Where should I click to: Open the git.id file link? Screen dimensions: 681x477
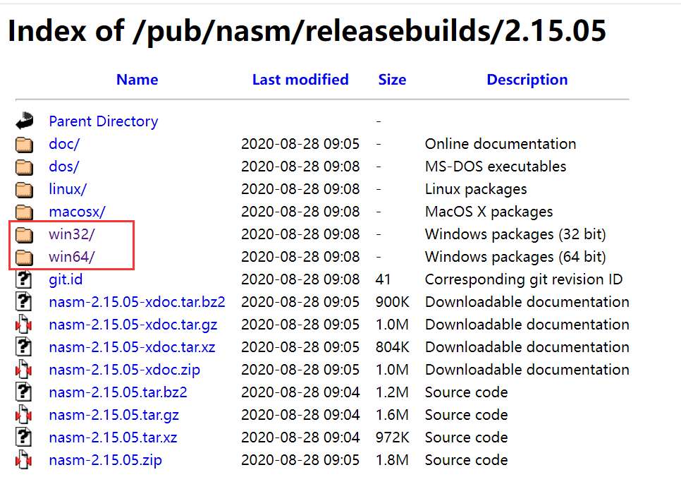[66, 279]
